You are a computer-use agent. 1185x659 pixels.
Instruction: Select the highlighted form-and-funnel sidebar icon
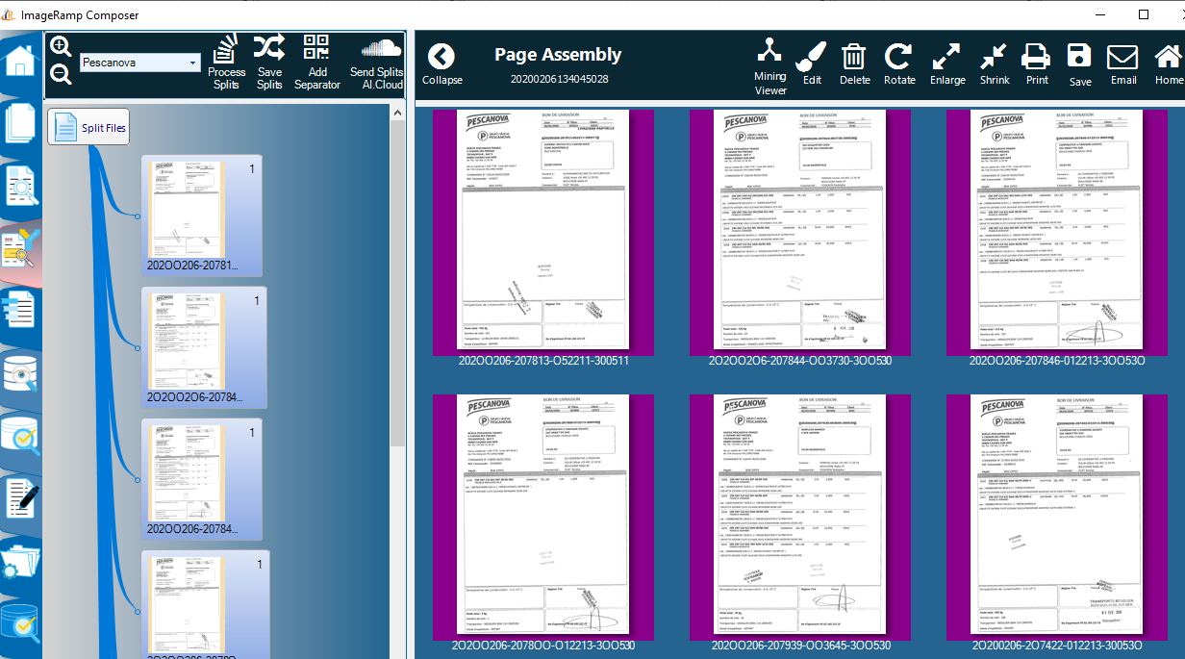pos(21,248)
